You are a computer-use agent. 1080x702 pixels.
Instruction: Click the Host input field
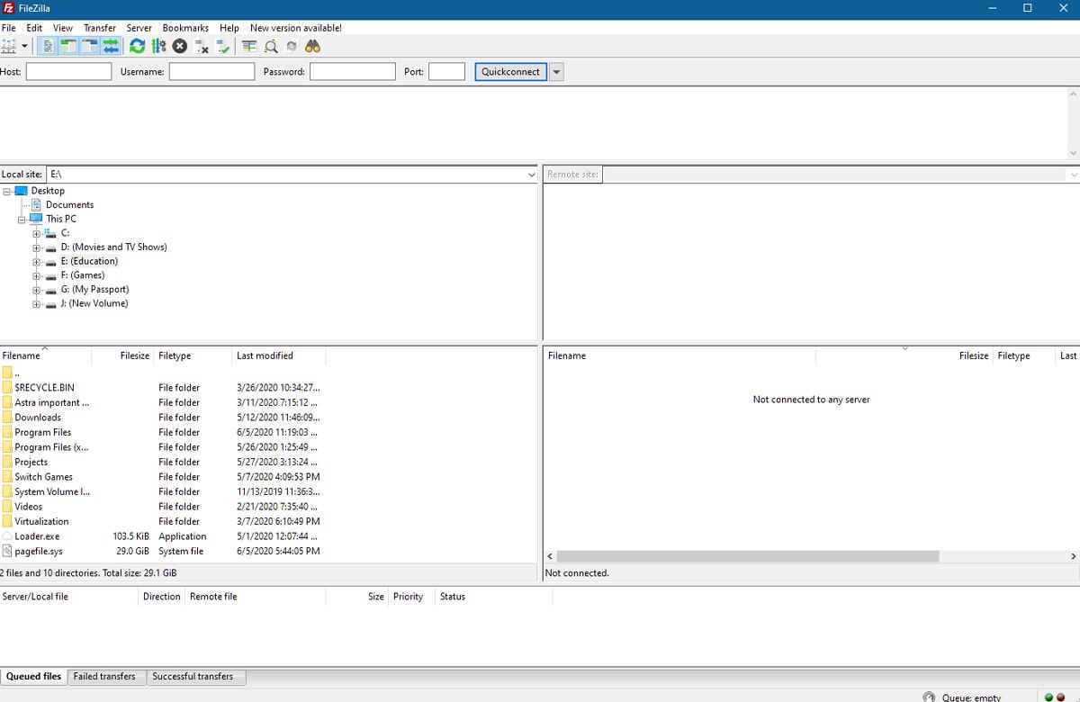click(69, 72)
